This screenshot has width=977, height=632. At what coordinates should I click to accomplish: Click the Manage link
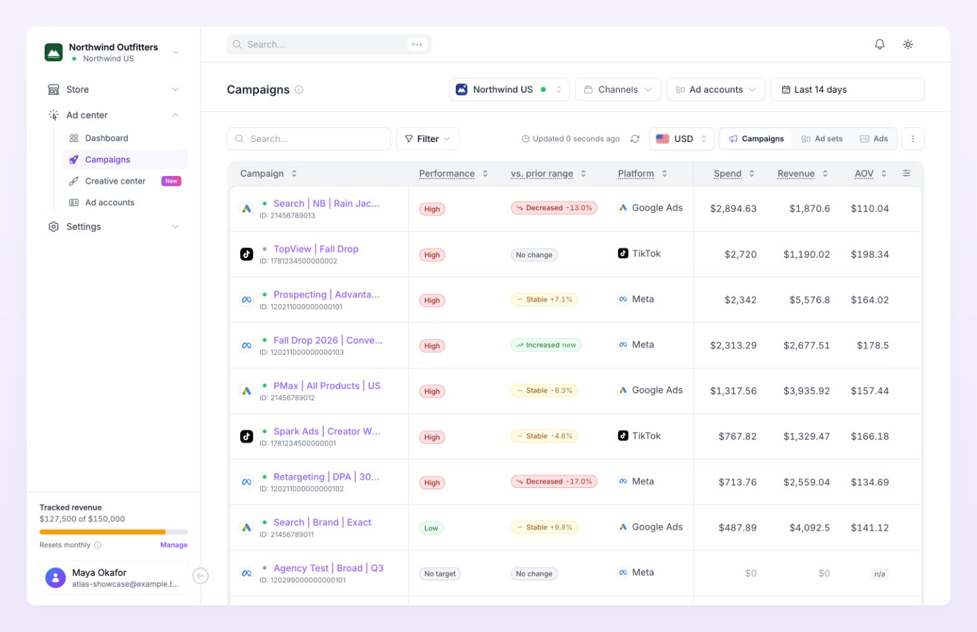tap(174, 545)
